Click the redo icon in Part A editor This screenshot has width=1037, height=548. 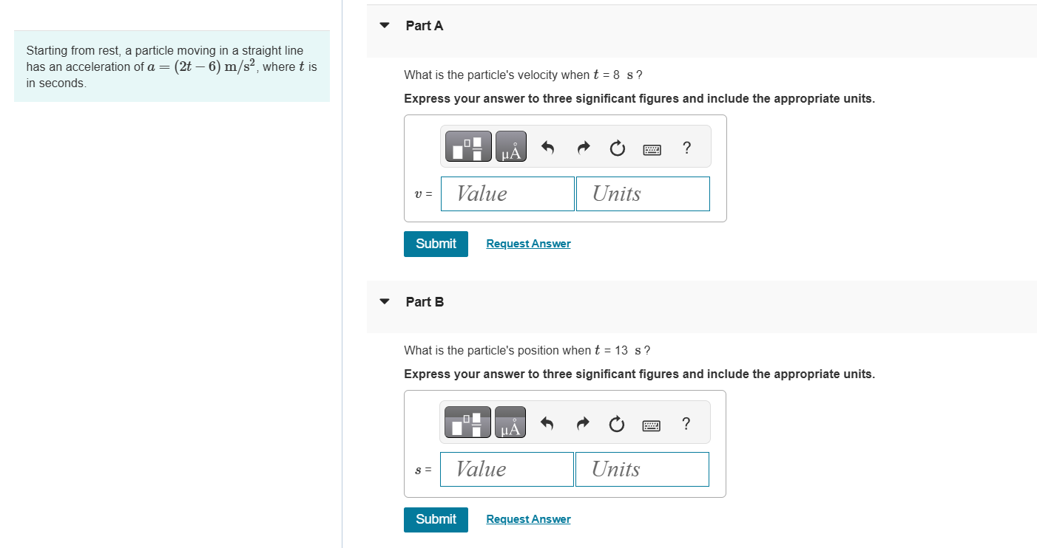coord(583,147)
